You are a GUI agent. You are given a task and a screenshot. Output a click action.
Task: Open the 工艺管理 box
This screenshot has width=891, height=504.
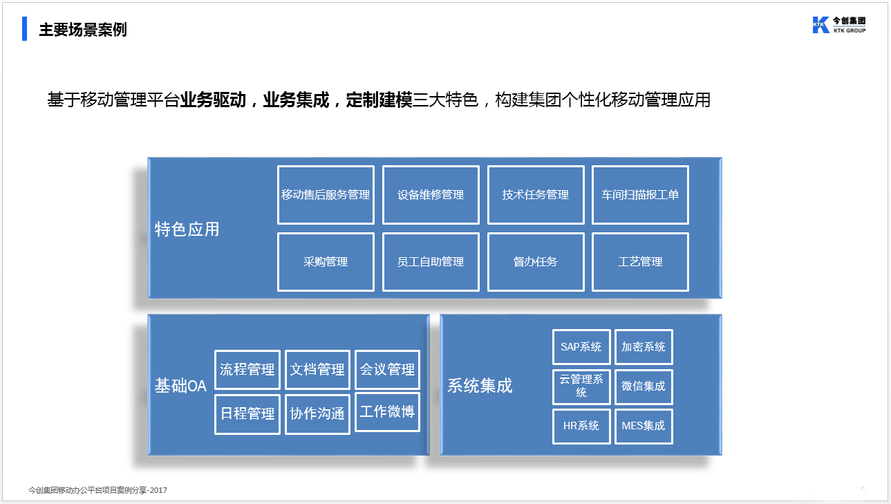pos(640,262)
